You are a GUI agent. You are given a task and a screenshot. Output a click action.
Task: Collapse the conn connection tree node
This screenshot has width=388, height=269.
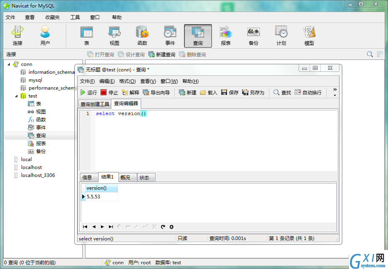[9, 64]
